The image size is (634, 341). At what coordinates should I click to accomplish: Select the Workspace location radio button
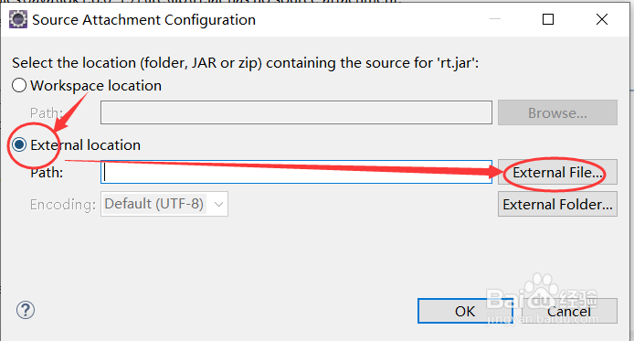(x=19, y=85)
